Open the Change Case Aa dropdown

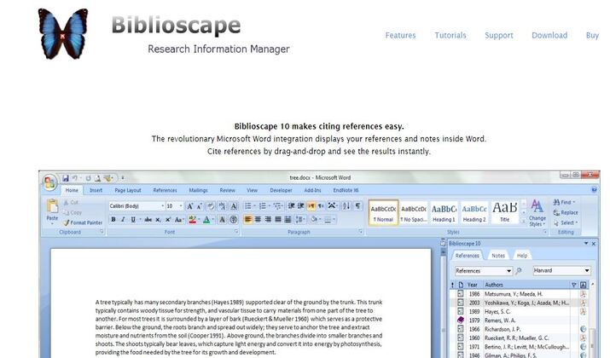178,220
